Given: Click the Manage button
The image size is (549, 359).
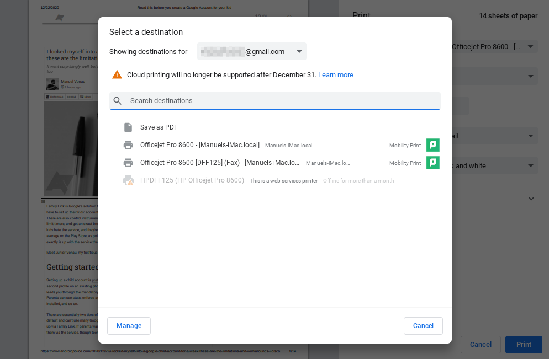Looking at the screenshot, I should click(x=129, y=326).
